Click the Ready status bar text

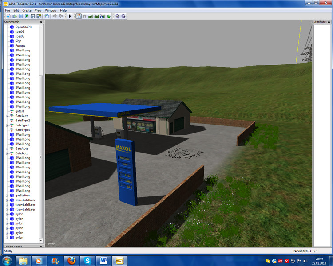click(8, 251)
